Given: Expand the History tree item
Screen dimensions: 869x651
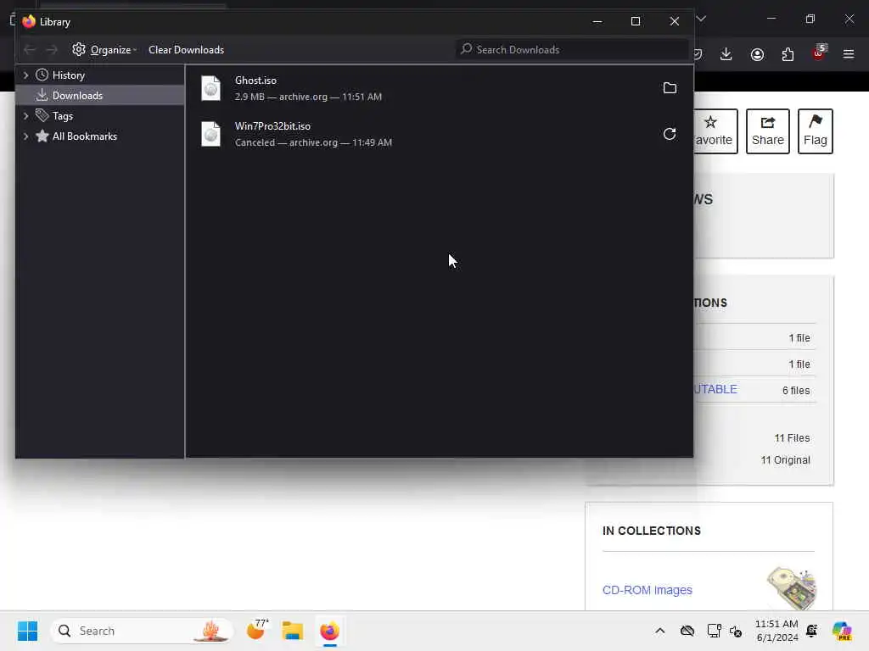Looking at the screenshot, I should click(x=25, y=75).
